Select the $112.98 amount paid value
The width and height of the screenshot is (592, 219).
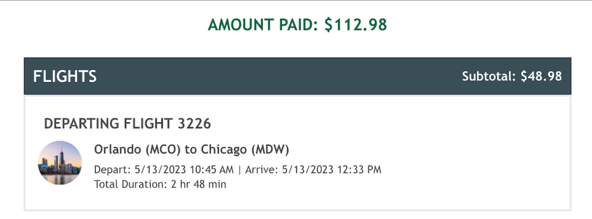[x=356, y=25]
